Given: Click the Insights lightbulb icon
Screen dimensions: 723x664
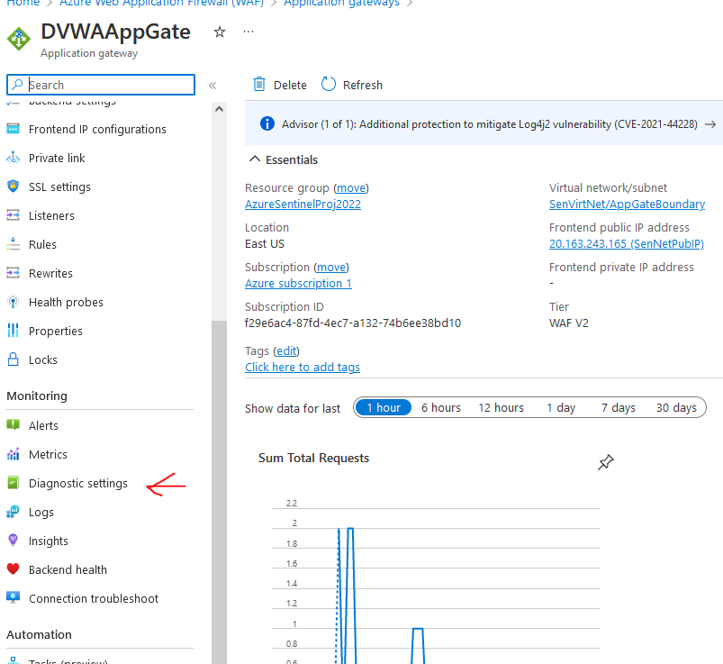Looking at the screenshot, I should (13, 541).
